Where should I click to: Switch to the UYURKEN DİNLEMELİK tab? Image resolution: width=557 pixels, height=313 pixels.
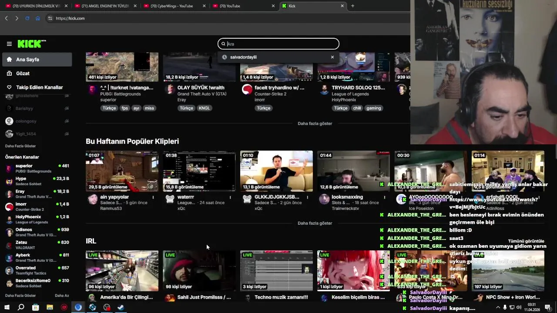tap(36, 6)
